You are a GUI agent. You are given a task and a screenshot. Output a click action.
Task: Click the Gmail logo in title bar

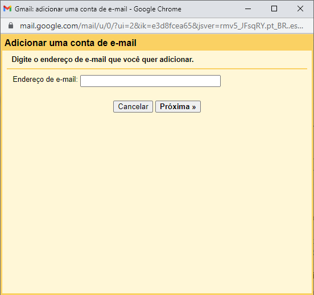click(x=7, y=9)
